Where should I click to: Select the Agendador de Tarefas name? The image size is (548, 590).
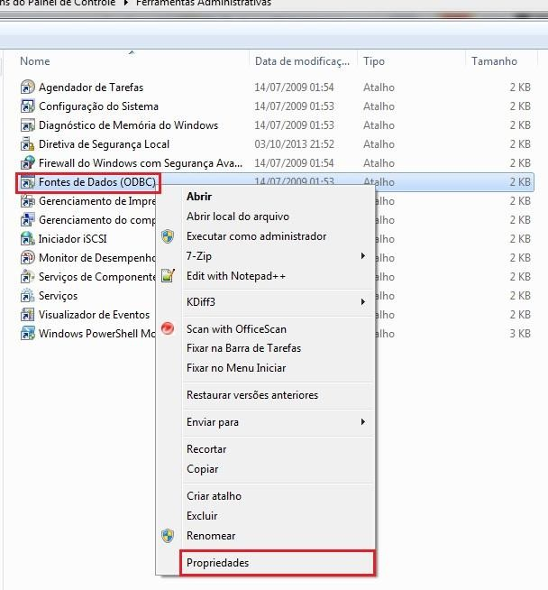91,88
